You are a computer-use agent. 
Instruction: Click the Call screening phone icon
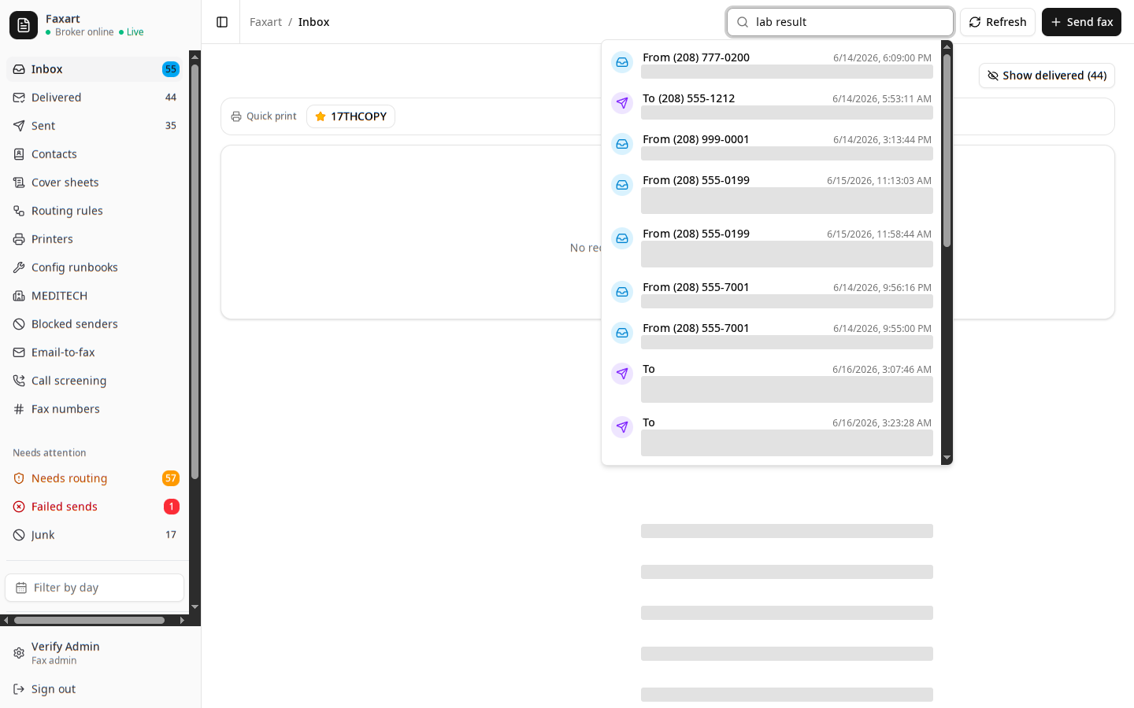(19, 381)
